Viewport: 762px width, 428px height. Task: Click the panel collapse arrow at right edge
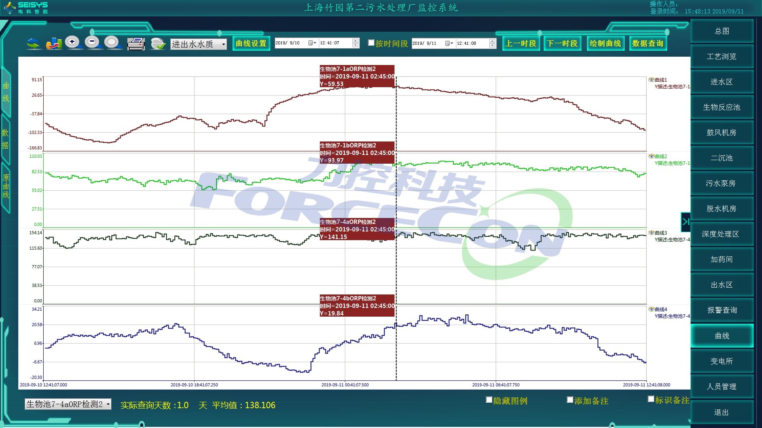(686, 222)
